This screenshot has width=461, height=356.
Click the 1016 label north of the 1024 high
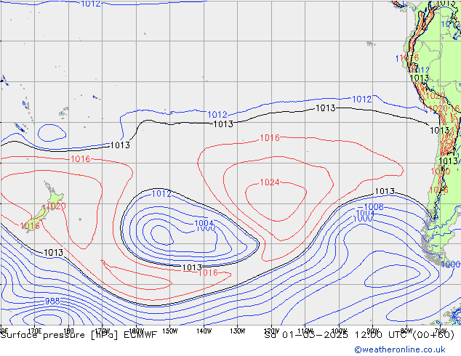[270, 138]
